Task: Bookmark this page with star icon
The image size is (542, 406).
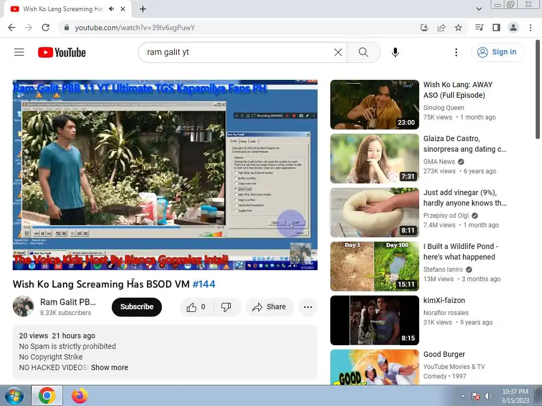Action: pos(458,27)
